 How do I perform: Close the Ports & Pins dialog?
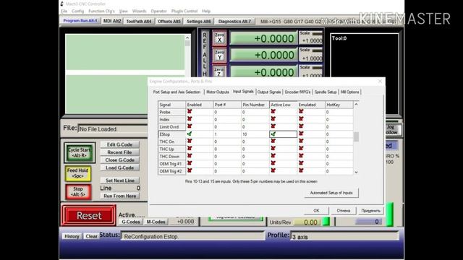(x=380, y=82)
